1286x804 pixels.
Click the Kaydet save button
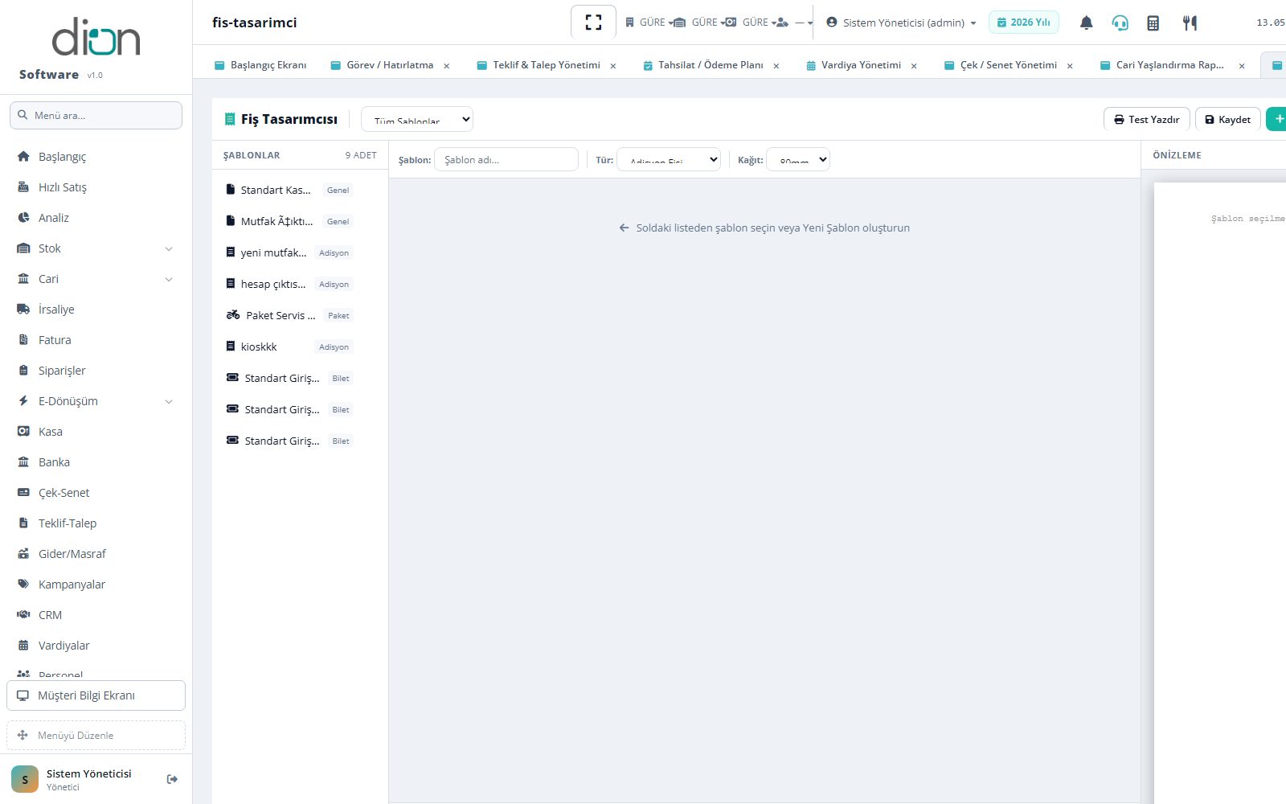pyautogui.click(x=1228, y=119)
